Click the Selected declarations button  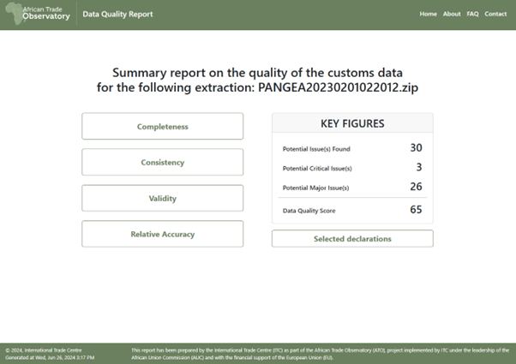[x=352, y=239]
